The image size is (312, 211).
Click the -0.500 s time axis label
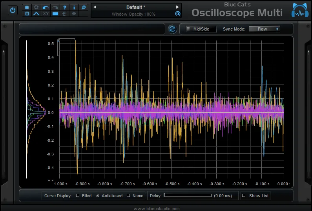click(172, 184)
